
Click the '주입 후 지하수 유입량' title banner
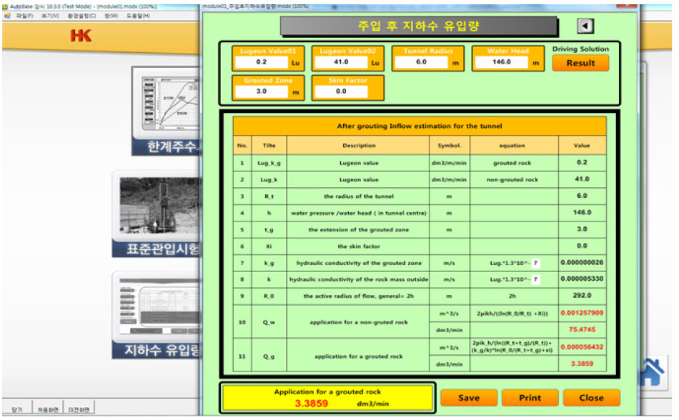418,26
